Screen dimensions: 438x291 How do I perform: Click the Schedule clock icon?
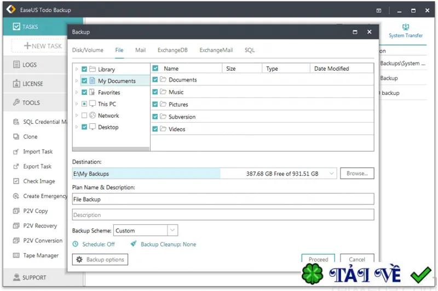[x=76, y=244]
